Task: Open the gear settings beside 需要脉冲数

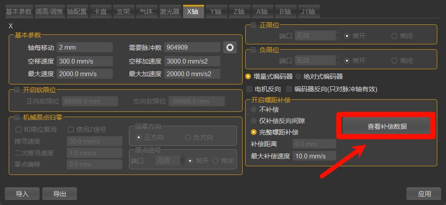Action: pos(230,47)
